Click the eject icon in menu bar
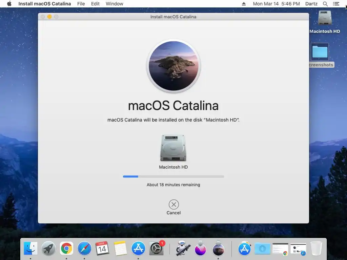347x260 pixels. coord(244,4)
